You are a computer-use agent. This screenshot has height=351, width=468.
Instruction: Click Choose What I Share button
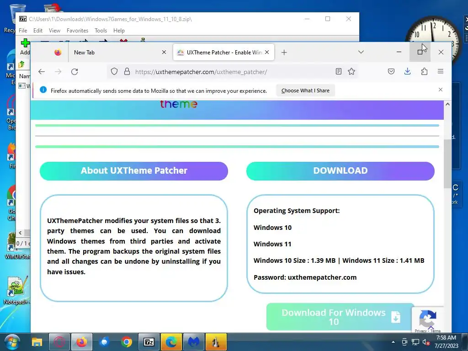point(305,90)
